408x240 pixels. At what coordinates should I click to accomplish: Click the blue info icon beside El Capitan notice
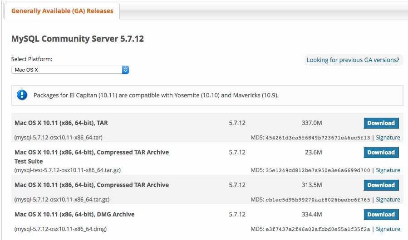tap(22, 95)
